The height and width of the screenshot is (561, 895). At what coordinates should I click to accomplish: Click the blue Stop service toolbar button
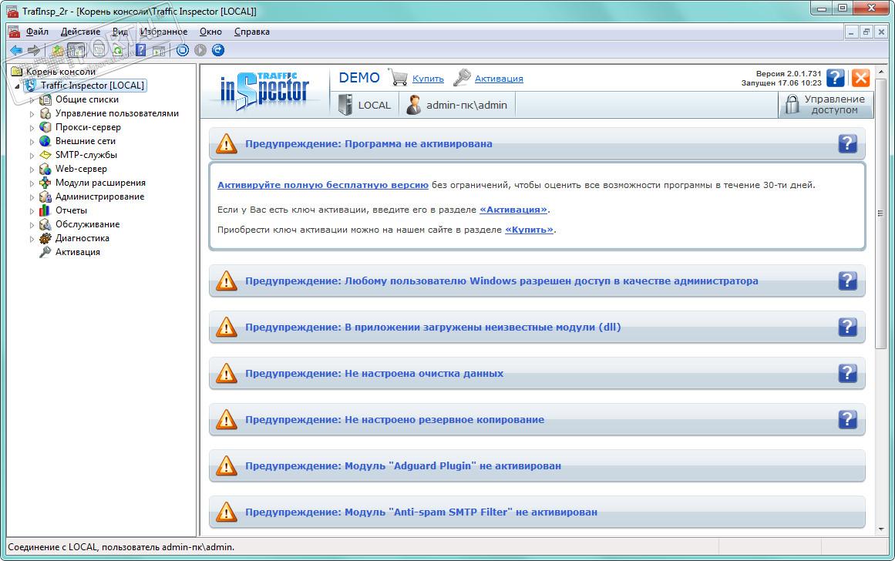pyautogui.click(x=182, y=50)
